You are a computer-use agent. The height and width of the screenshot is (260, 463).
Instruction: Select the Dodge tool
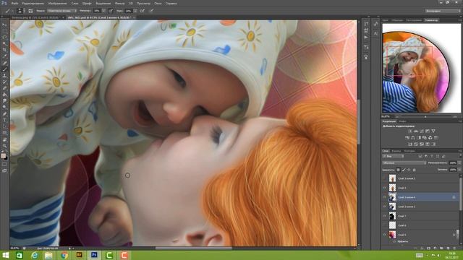pyautogui.click(x=4, y=108)
